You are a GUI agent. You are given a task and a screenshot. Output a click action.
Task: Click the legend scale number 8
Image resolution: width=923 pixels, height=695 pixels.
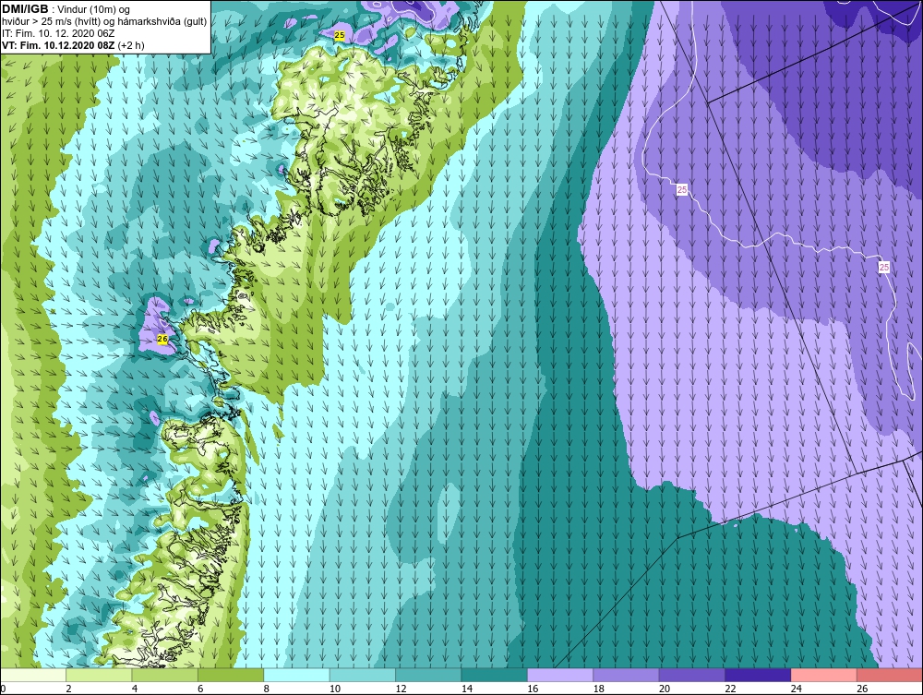(x=267, y=689)
